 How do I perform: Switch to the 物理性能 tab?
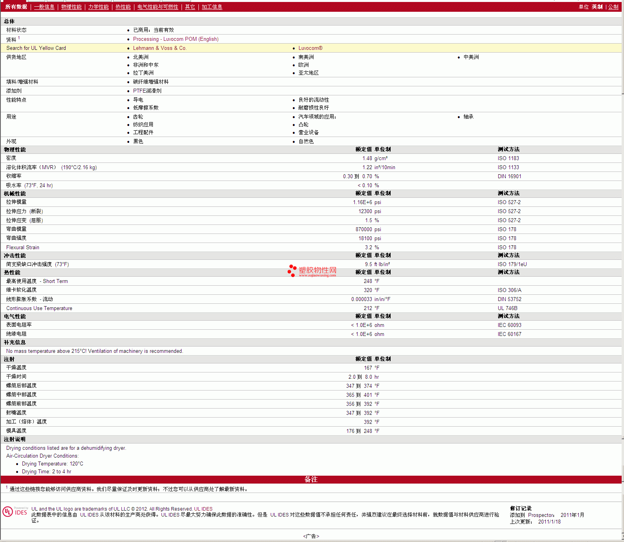pyautogui.click(x=71, y=7)
